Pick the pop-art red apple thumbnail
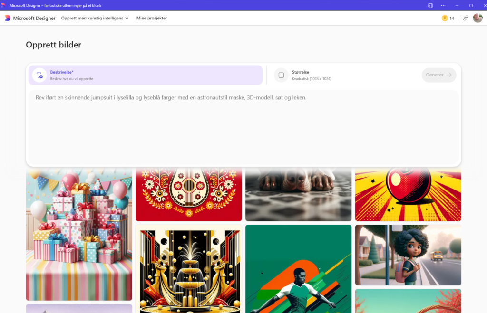 click(x=408, y=195)
